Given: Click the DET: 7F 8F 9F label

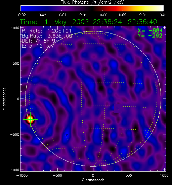Looking at the screenshot, I should pos(40,41).
